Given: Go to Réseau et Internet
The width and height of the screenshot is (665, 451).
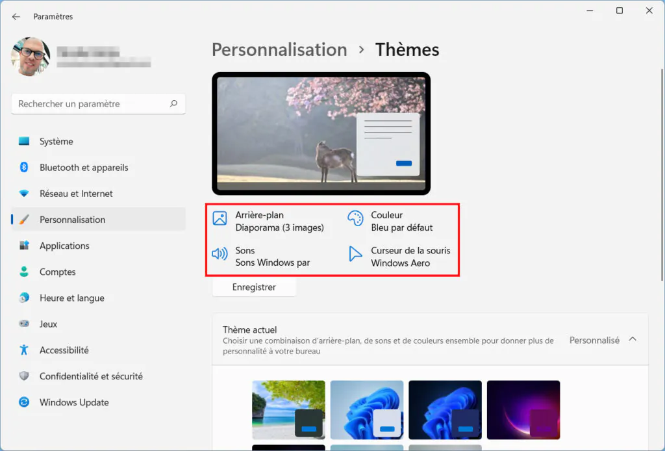Looking at the screenshot, I should 99,194.
